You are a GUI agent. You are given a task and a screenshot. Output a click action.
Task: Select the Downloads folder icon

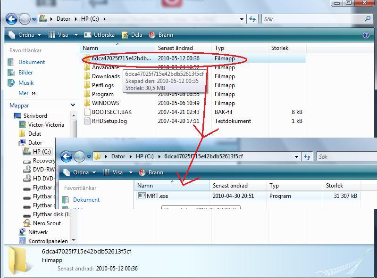pyautogui.click(x=87, y=76)
